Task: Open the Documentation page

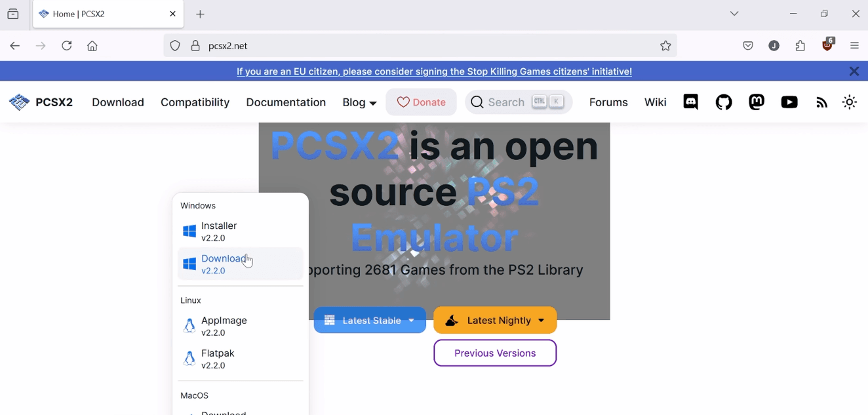Action: (x=286, y=102)
